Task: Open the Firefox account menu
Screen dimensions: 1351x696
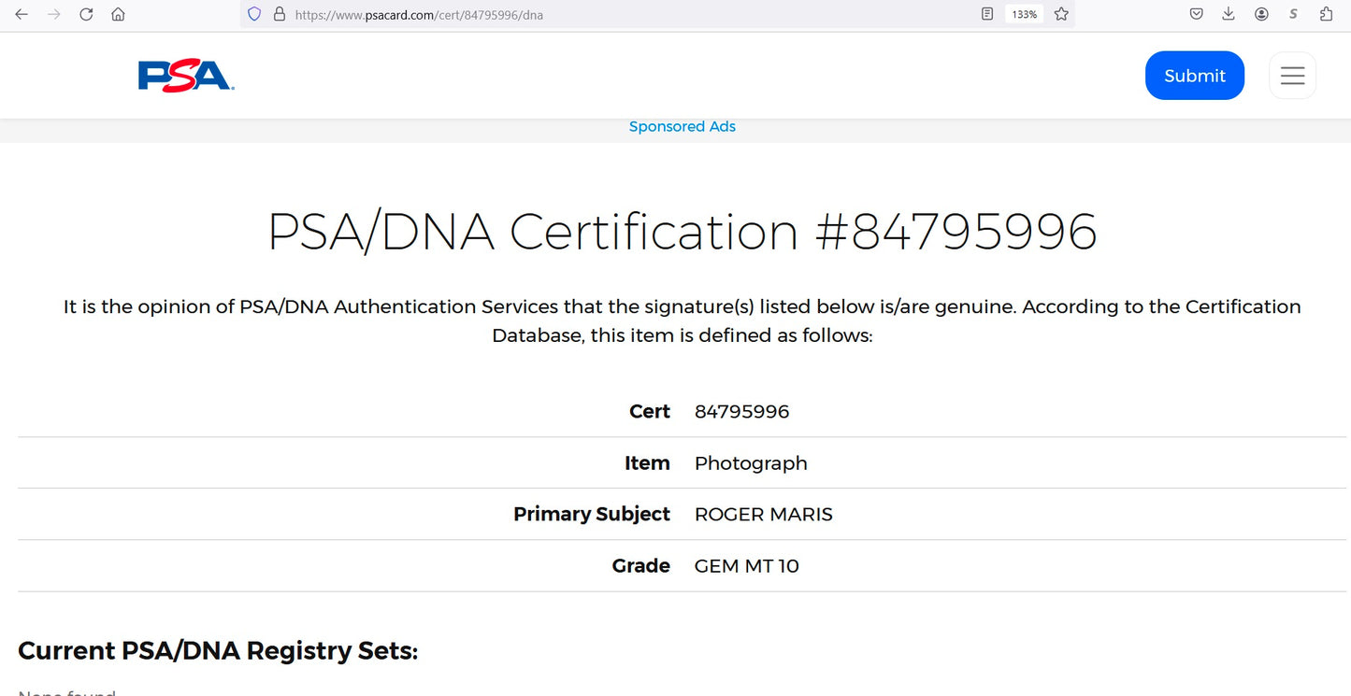Action: [1261, 14]
